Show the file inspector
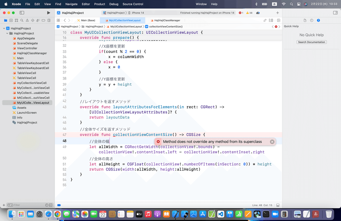This screenshot has width=341, height=221. click(x=305, y=20)
